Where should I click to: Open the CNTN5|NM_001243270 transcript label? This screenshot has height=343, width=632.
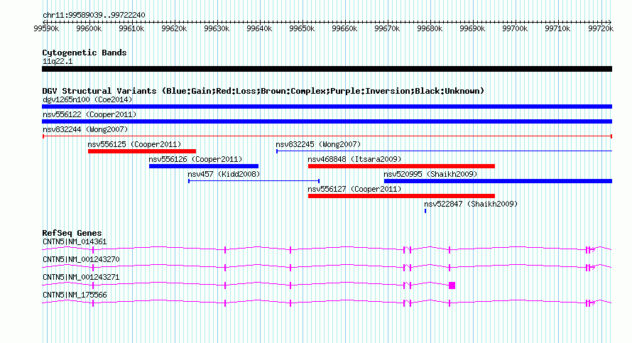tap(81, 260)
